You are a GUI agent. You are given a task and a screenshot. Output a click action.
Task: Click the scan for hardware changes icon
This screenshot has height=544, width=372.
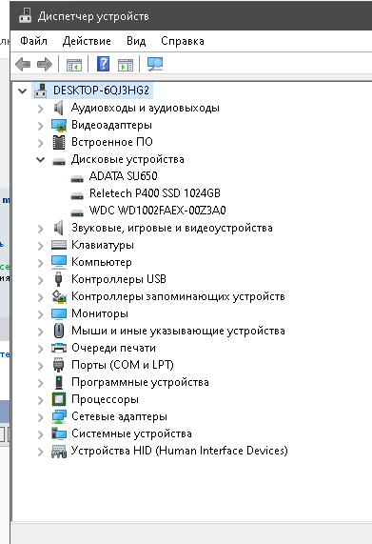click(155, 64)
